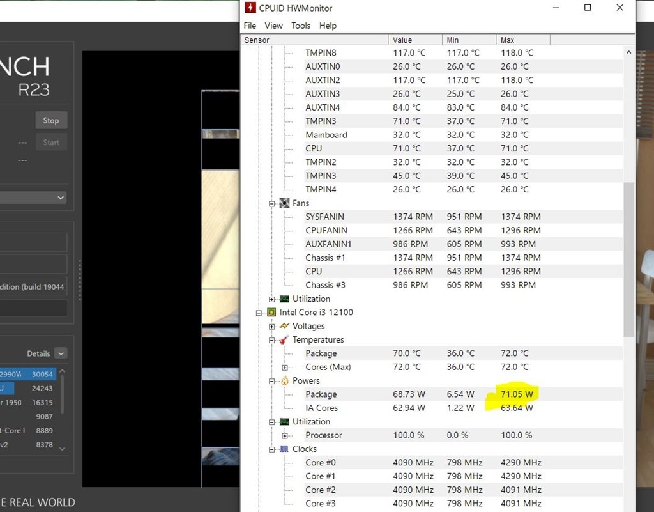The width and height of the screenshot is (654, 512).
Task: Select the CPUFANIN fan row
Action: [x=464, y=230]
